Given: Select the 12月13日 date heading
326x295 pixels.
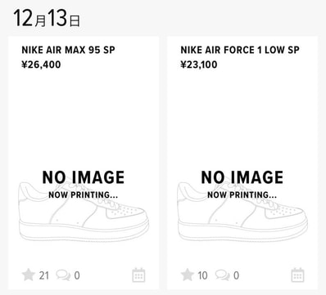Looking at the screenshot, I should coord(47,18).
